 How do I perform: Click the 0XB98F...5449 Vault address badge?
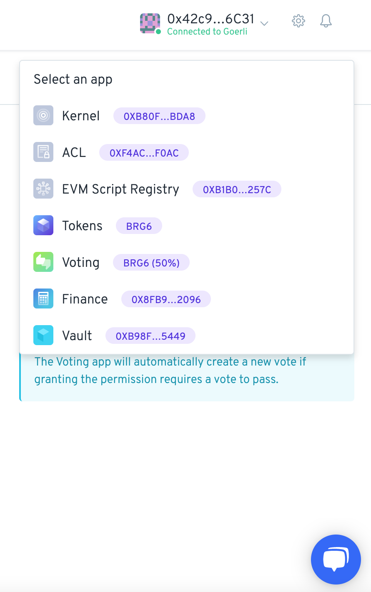[x=150, y=336]
